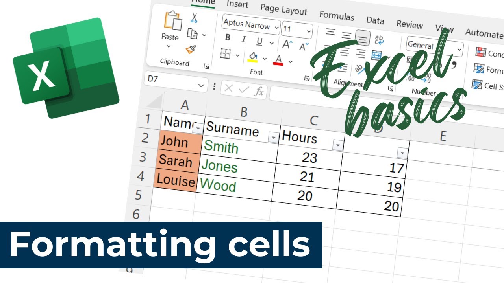The image size is (504, 283).
Task: Click the Merge & Center icon
Action: (376, 55)
